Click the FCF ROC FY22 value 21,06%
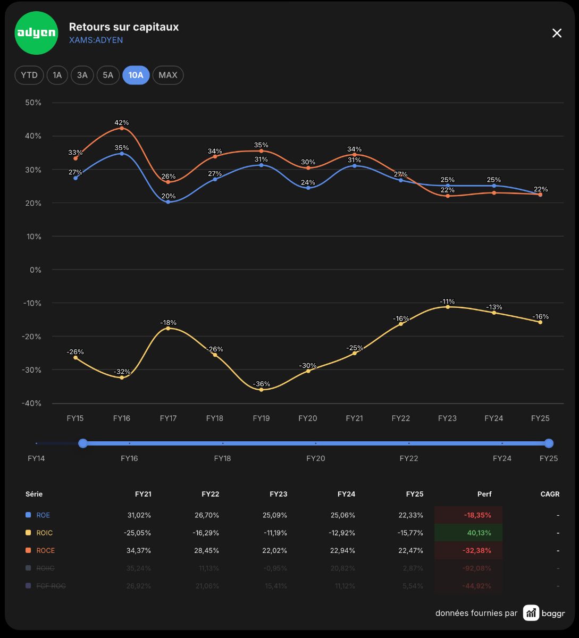Image resolution: width=579 pixels, height=638 pixels. click(207, 586)
